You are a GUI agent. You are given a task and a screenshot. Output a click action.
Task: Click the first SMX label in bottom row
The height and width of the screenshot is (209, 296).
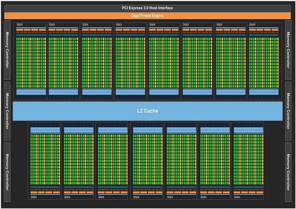click(34, 197)
